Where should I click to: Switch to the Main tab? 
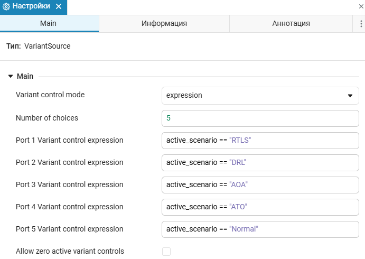(49, 23)
